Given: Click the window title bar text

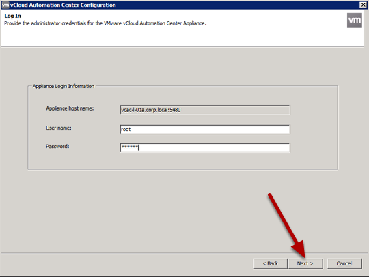Looking at the screenshot, I should click(x=63, y=5).
